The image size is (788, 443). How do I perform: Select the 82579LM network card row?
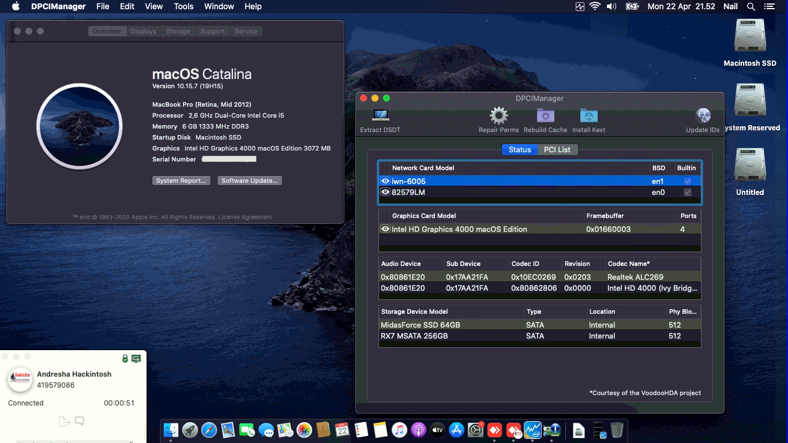point(540,192)
